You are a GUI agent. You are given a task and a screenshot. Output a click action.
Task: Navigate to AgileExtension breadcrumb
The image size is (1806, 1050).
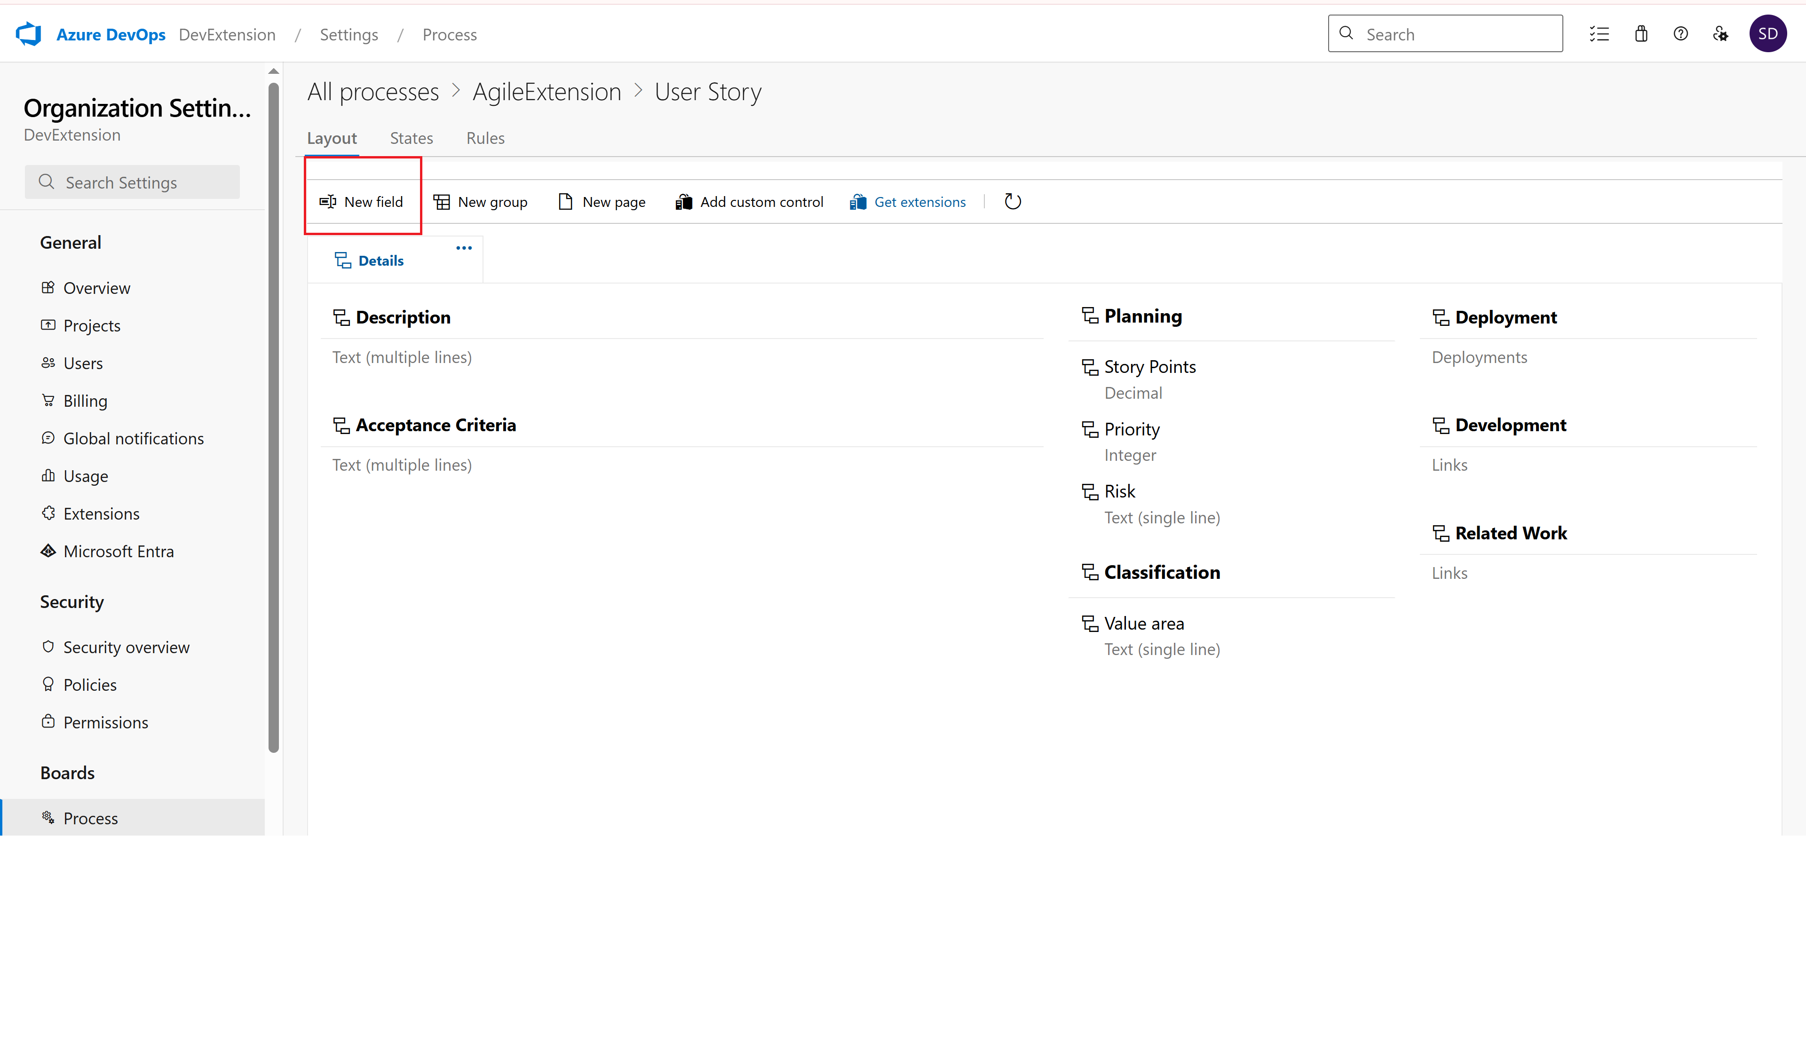(546, 92)
